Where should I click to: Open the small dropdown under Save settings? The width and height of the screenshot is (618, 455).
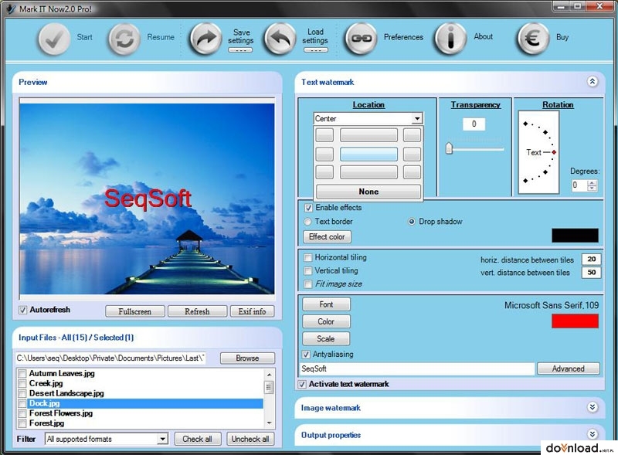click(x=240, y=50)
